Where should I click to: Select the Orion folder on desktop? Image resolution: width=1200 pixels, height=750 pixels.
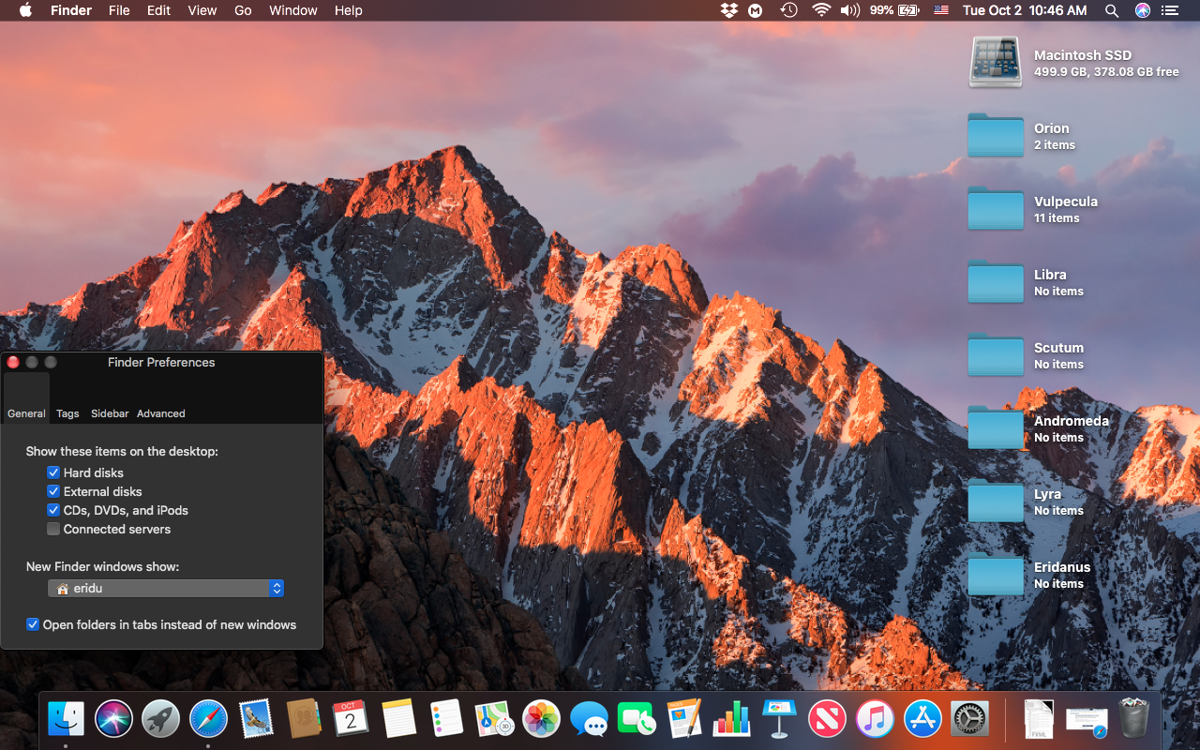[995, 136]
